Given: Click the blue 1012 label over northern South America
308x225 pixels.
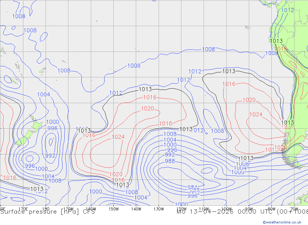Looking at the screenshot, I should click(x=288, y=10).
